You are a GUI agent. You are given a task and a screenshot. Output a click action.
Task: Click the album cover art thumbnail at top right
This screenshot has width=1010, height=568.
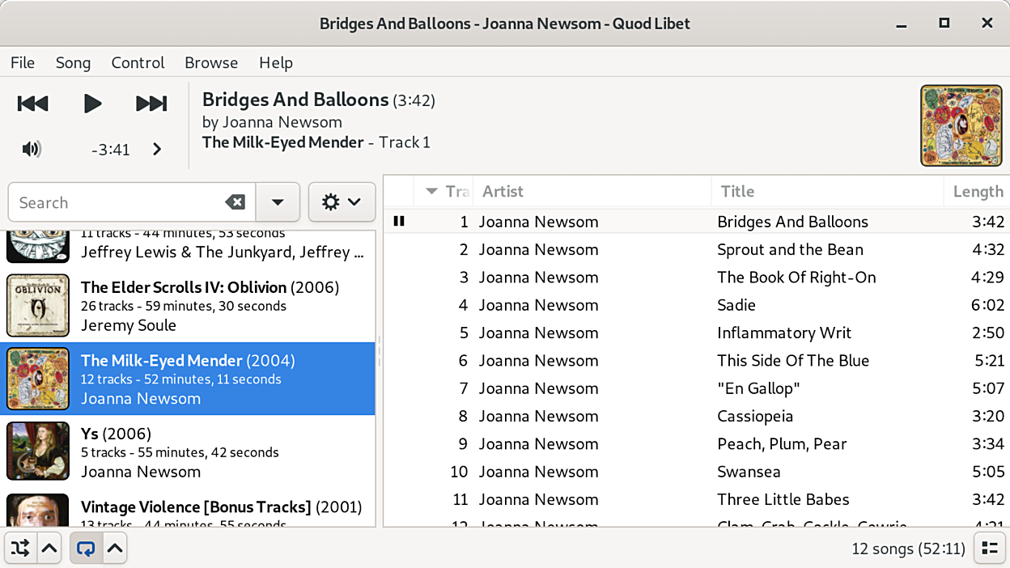[x=961, y=125]
